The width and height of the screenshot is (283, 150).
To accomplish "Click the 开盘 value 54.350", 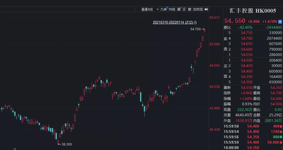I will (x=276, y=88).
